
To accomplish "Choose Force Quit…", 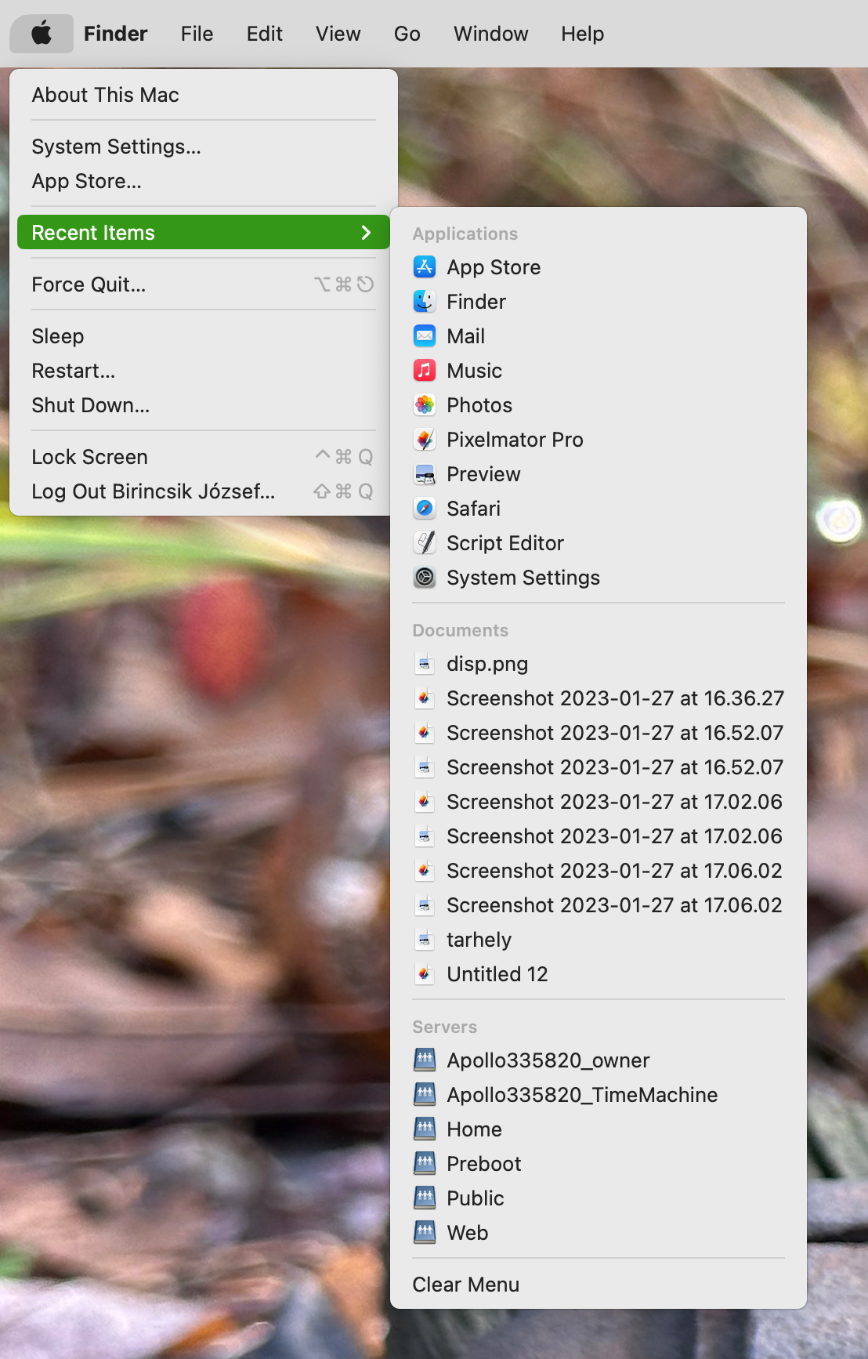I will pos(204,284).
